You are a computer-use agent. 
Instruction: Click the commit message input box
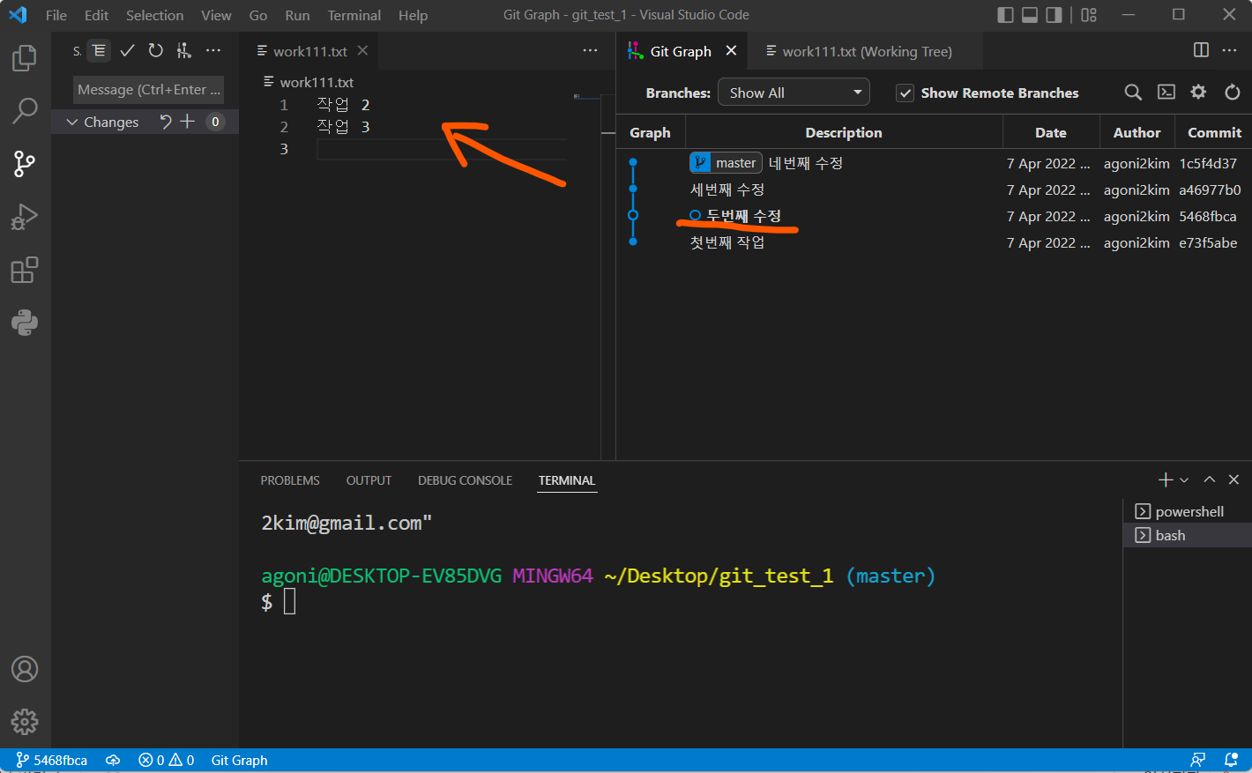coord(148,89)
